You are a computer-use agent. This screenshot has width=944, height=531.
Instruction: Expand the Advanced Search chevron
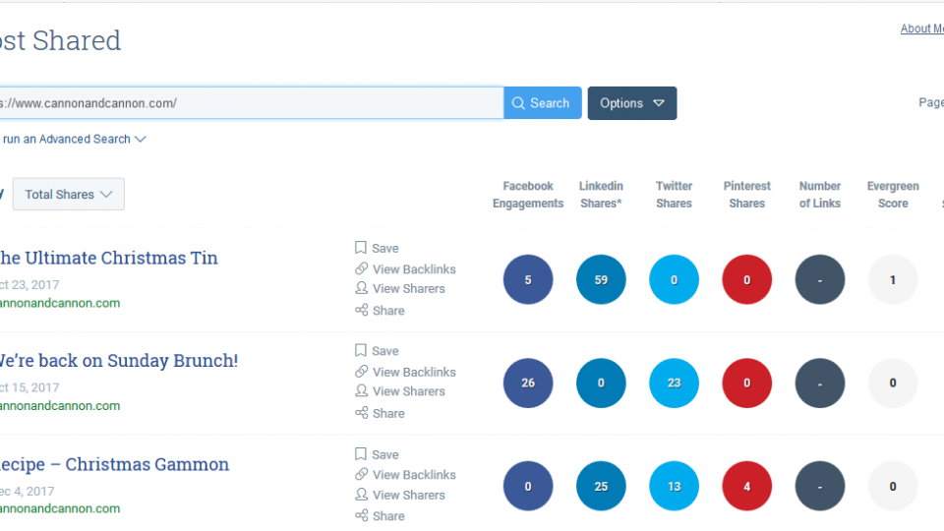[141, 139]
